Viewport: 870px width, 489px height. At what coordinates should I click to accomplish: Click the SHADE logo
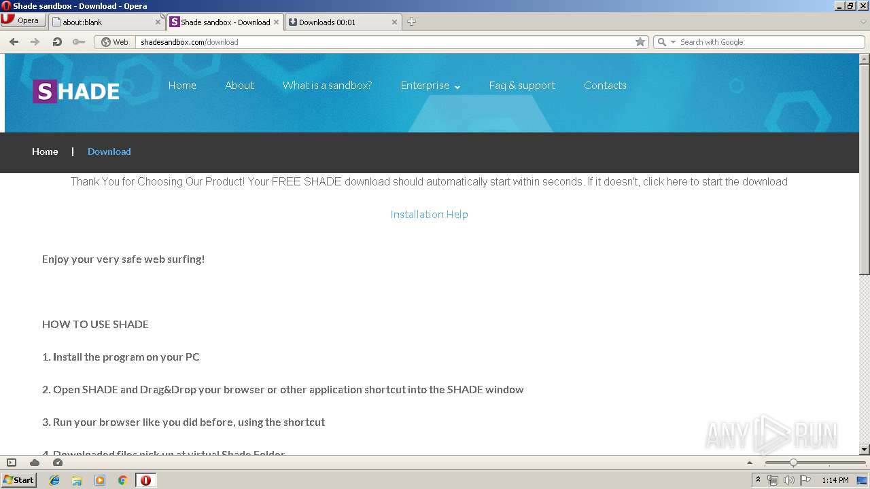(x=76, y=92)
